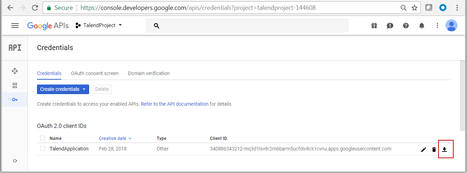Switch to the OAuth consent screen tab
Screen dimensions: 467x173
94,73
